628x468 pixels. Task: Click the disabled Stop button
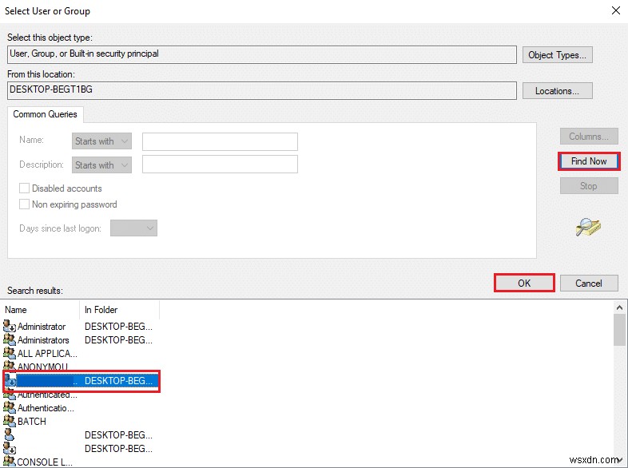tap(589, 186)
